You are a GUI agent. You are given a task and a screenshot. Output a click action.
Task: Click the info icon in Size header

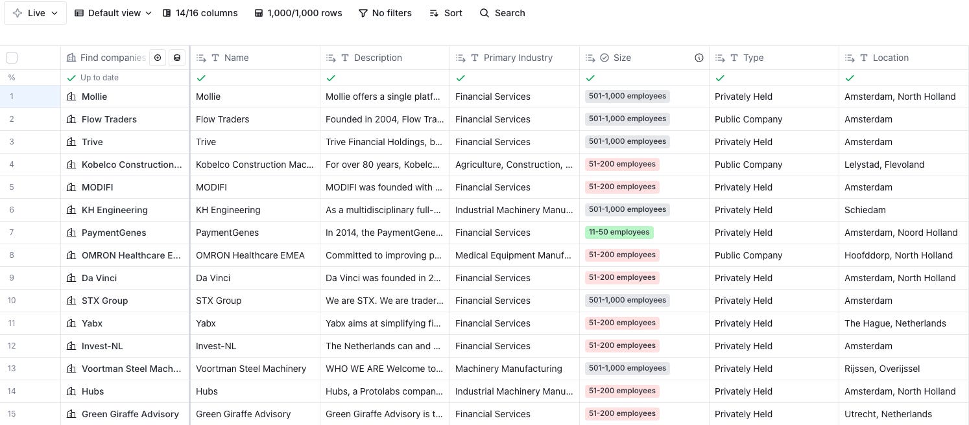[x=699, y=58]
